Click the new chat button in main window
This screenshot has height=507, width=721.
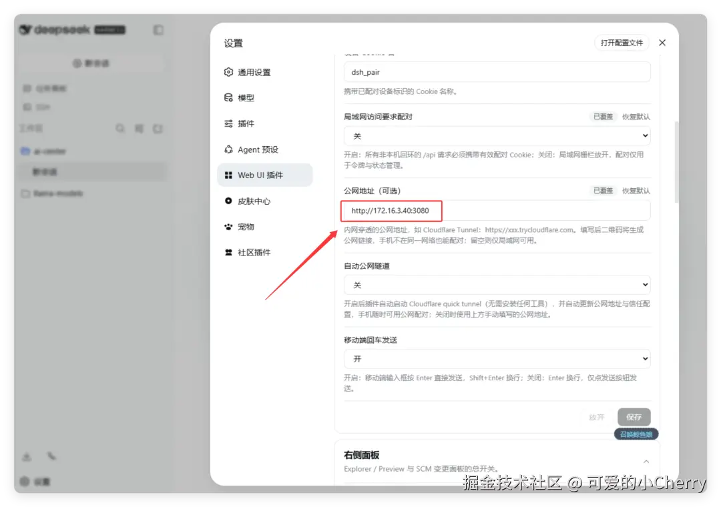(x=91, y=63)
